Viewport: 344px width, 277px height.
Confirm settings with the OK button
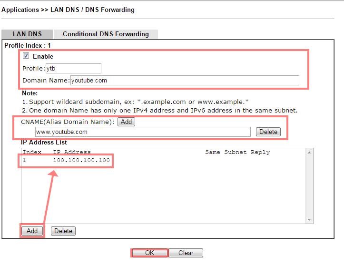tap(149, 253)
